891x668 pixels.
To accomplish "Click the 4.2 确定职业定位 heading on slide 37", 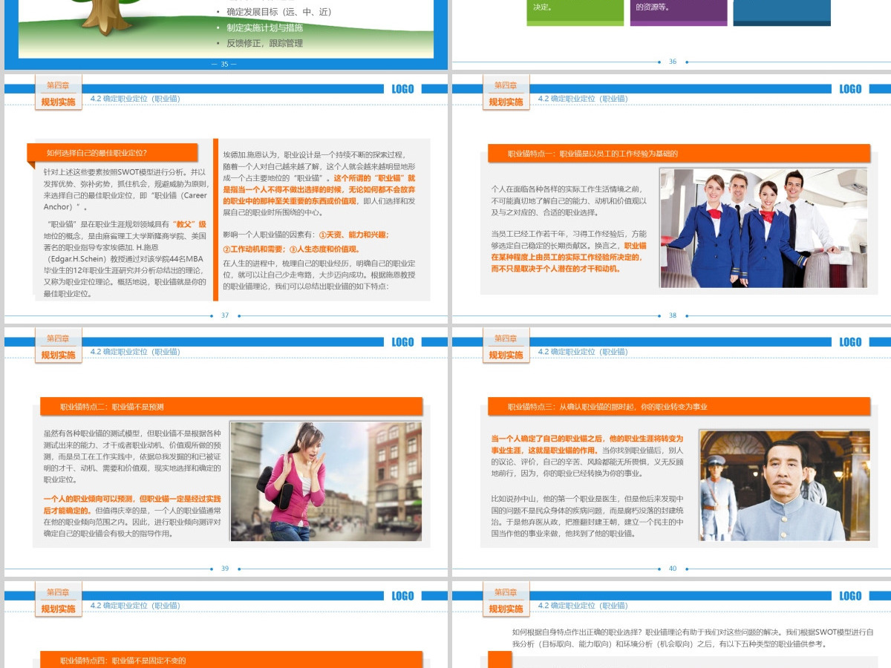I will point(135,99).
